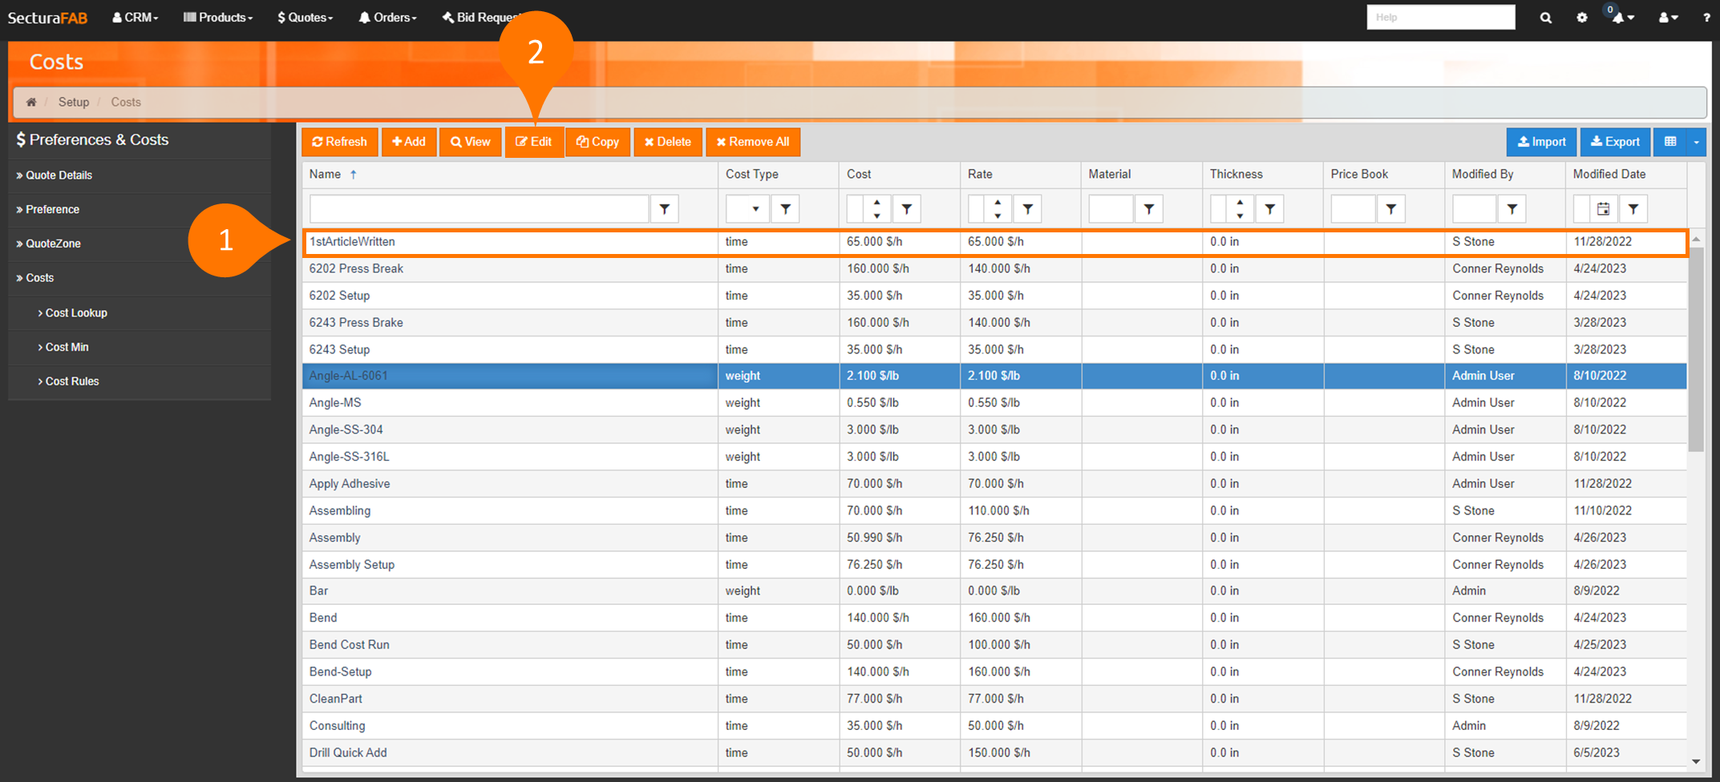Select Cost Rules in sidebar
This screenshot has width=1720, height=782.
[x=72, y=381]
